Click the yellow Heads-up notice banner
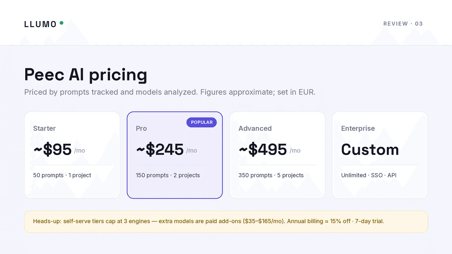The width and height of the screenshot is (452, 254). point(226,222)
